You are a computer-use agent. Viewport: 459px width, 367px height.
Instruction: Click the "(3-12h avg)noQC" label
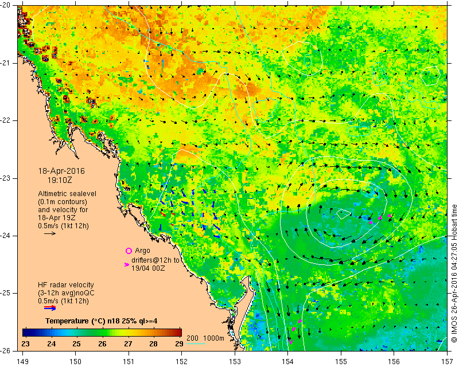66,293
